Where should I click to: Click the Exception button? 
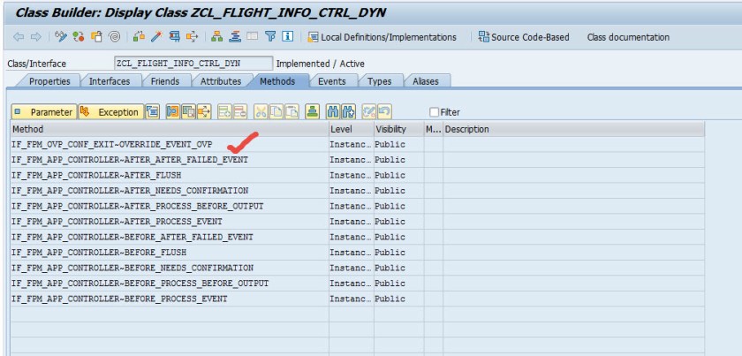coord(111,112)
